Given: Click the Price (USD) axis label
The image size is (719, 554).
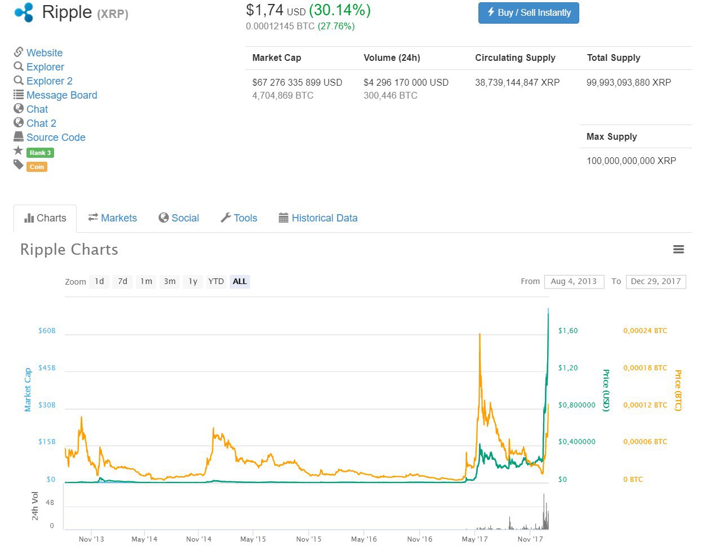Looking at the screenshot, I should click(606, 391).
